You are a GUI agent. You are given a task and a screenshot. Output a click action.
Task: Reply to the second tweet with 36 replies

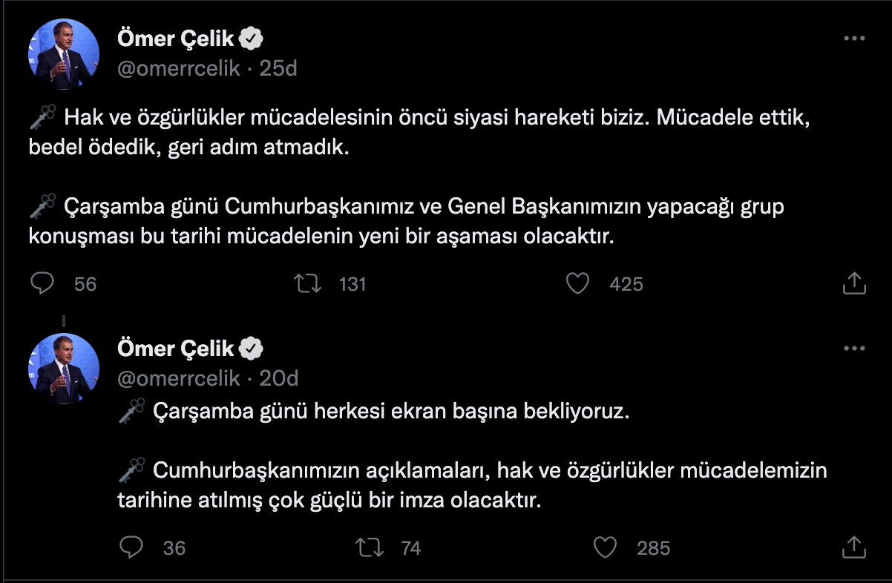coord(131,547)
